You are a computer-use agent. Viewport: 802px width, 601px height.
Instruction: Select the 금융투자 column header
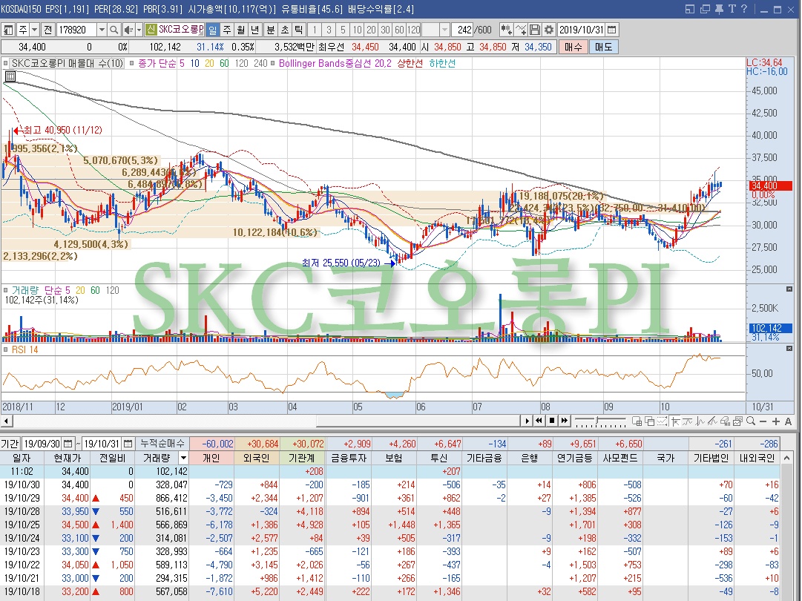pos(348,458)
